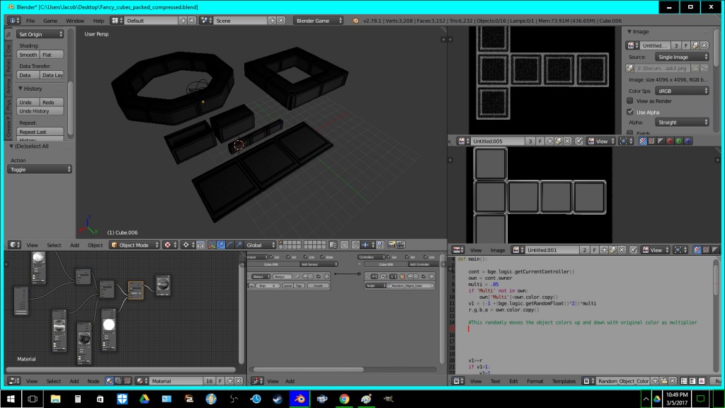Click the new image plus icon beside Untitled.001
The height and width of the screenshot is (408, 725).
(x=603, y=249)
